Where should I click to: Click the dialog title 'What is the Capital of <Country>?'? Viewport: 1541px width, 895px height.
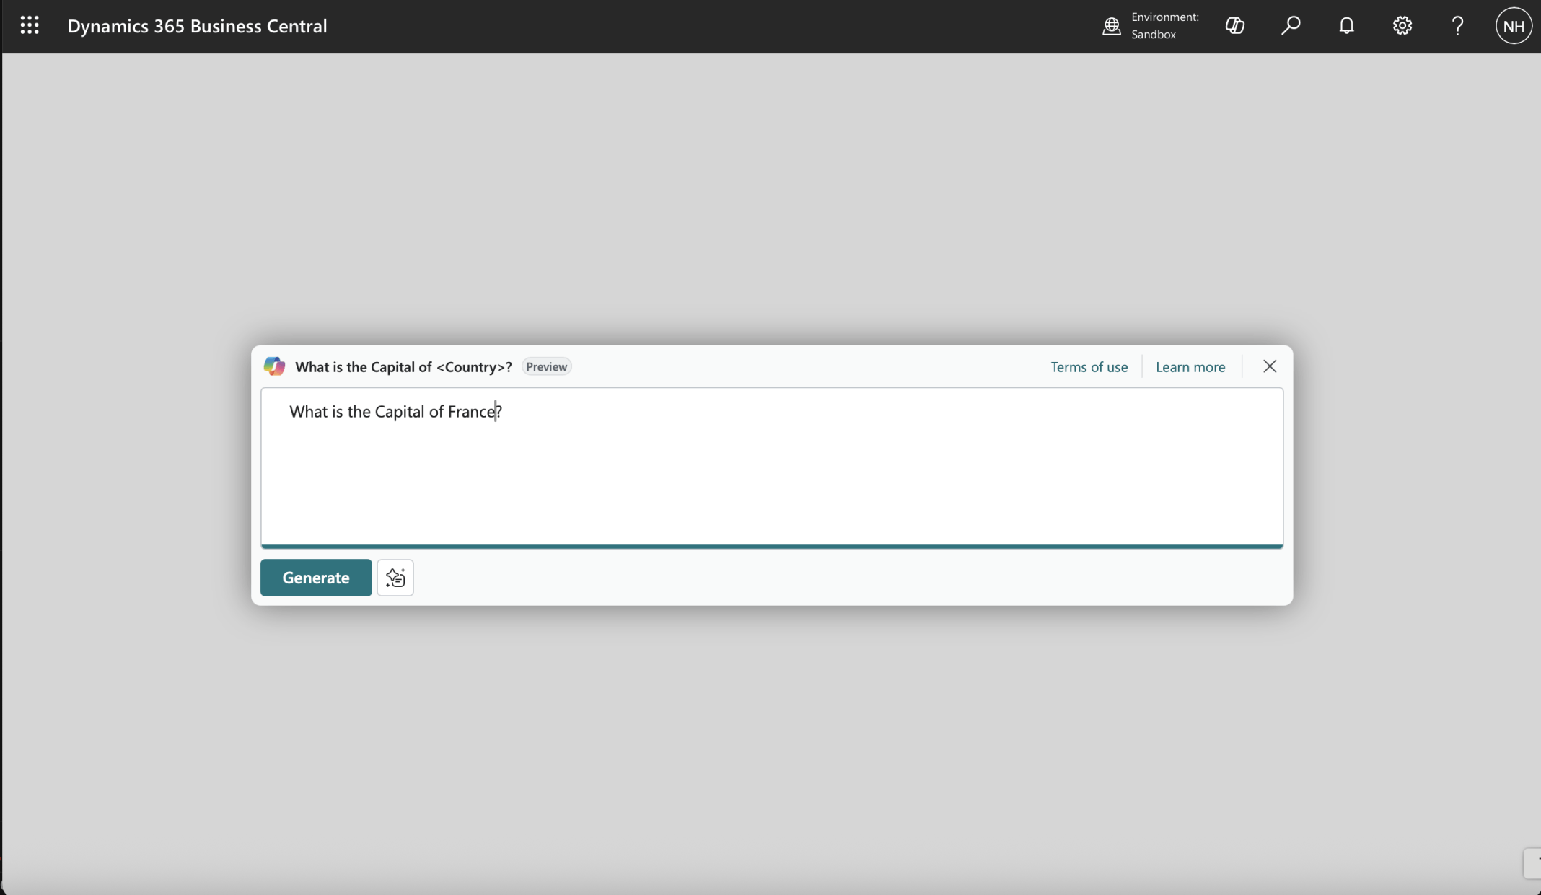[x=403, y=367]
